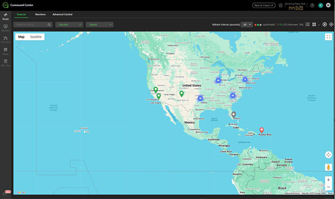This screenshot has height=199, width=335.
Task: Select the Satellite view type
Action: coord(36,37)
